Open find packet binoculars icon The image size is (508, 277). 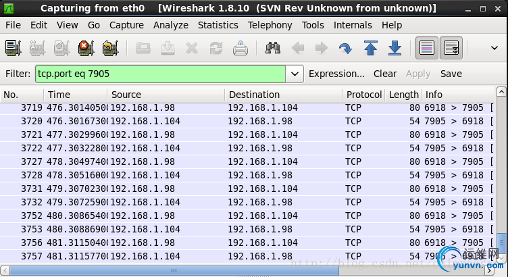pyautogui.click(x=274, y=49)
